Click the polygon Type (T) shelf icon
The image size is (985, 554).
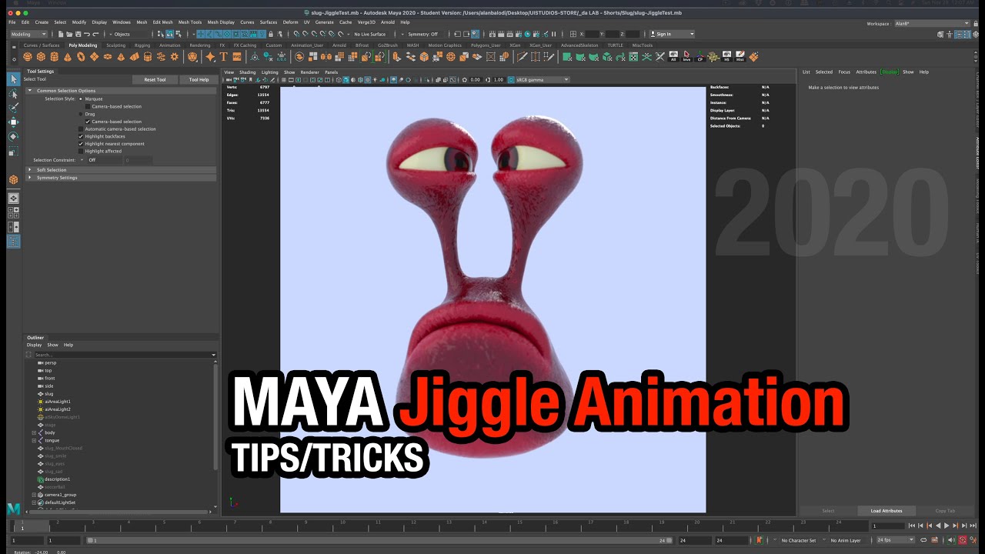coord(224,56)
